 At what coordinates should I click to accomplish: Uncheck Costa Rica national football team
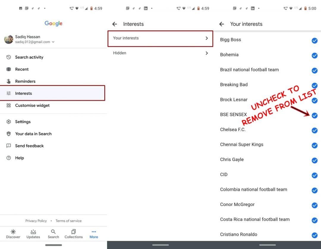point(315,220)
